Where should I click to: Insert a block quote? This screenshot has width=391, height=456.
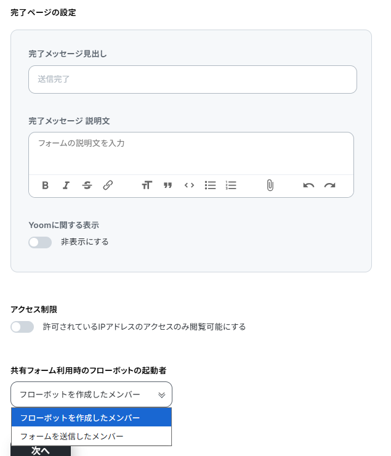[167, 185]
